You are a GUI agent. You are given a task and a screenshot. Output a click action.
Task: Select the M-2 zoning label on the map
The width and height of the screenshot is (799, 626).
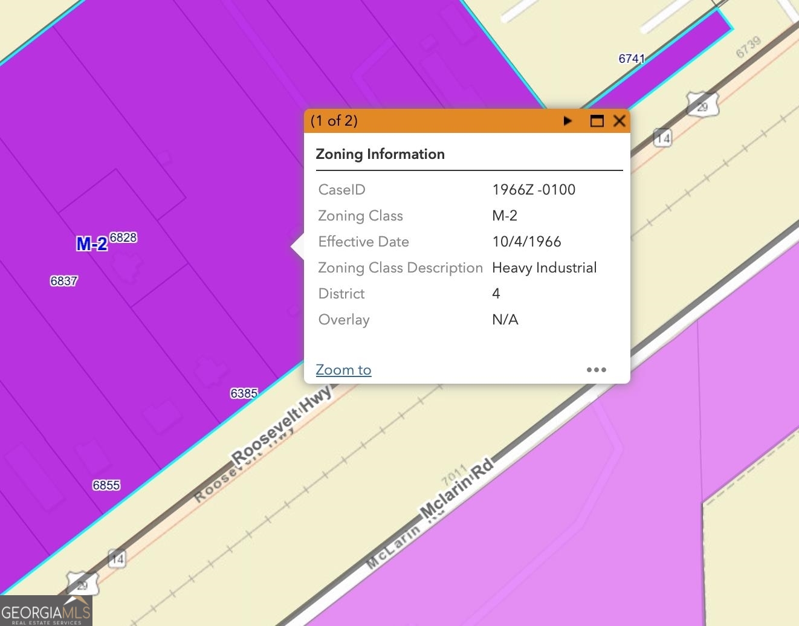click(92, 244)
